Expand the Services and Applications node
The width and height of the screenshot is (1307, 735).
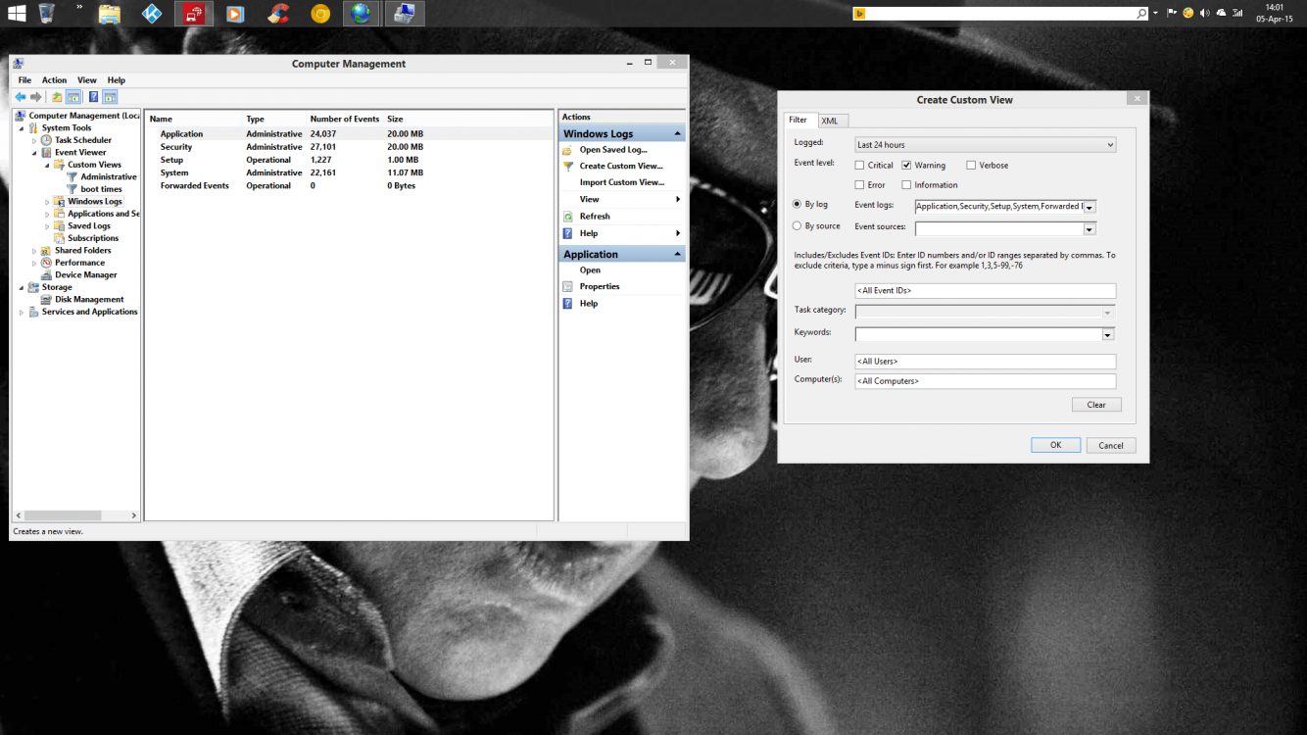[22, 313]
